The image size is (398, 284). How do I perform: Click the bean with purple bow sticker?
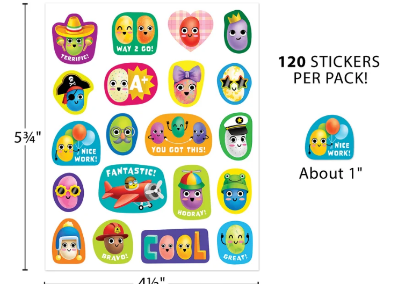(186, 84)
